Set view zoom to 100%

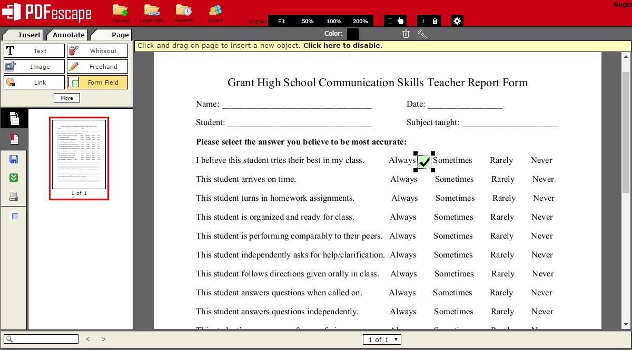pos(334,22)
